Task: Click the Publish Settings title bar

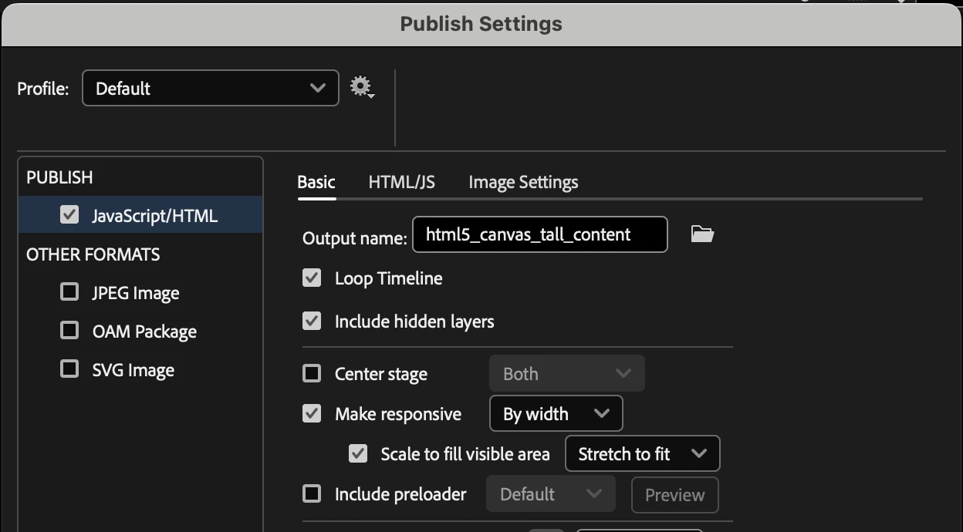Action: pos(481,24)
